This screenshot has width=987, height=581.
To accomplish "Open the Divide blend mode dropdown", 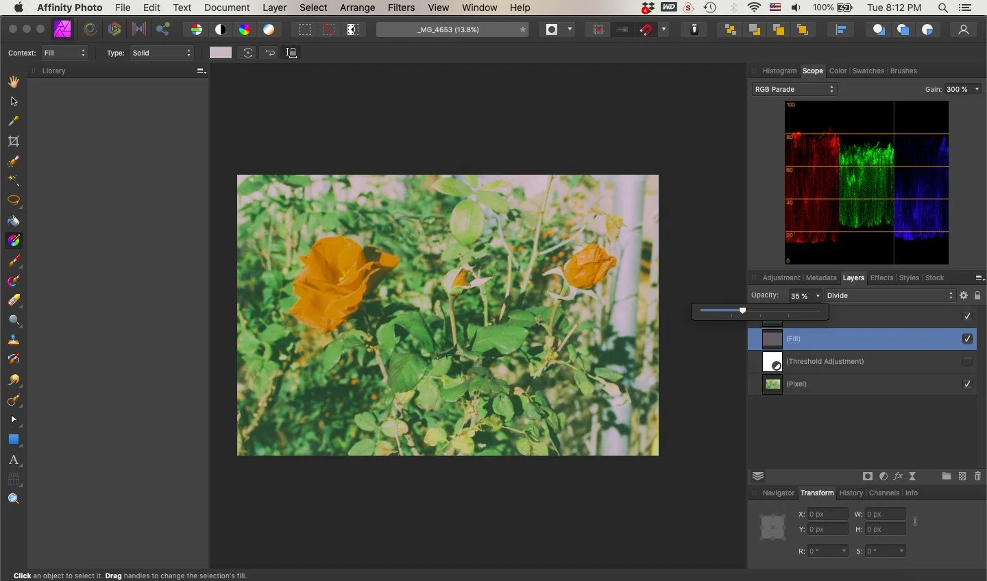I will 889,295.
